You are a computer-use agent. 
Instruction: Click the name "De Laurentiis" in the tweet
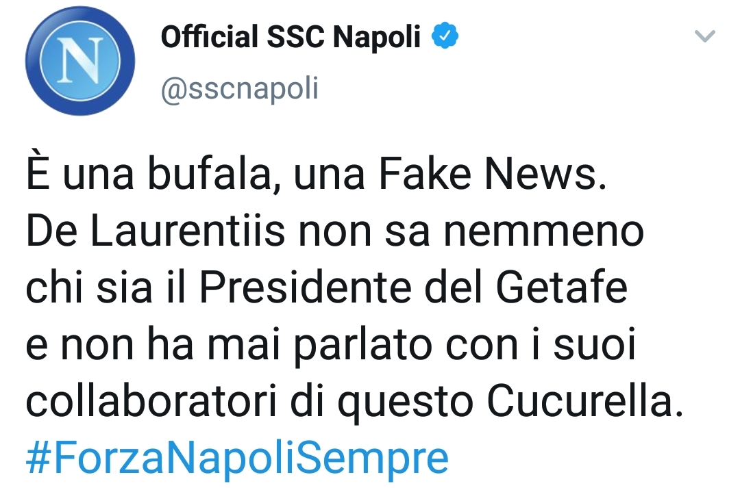pos(155,233)
